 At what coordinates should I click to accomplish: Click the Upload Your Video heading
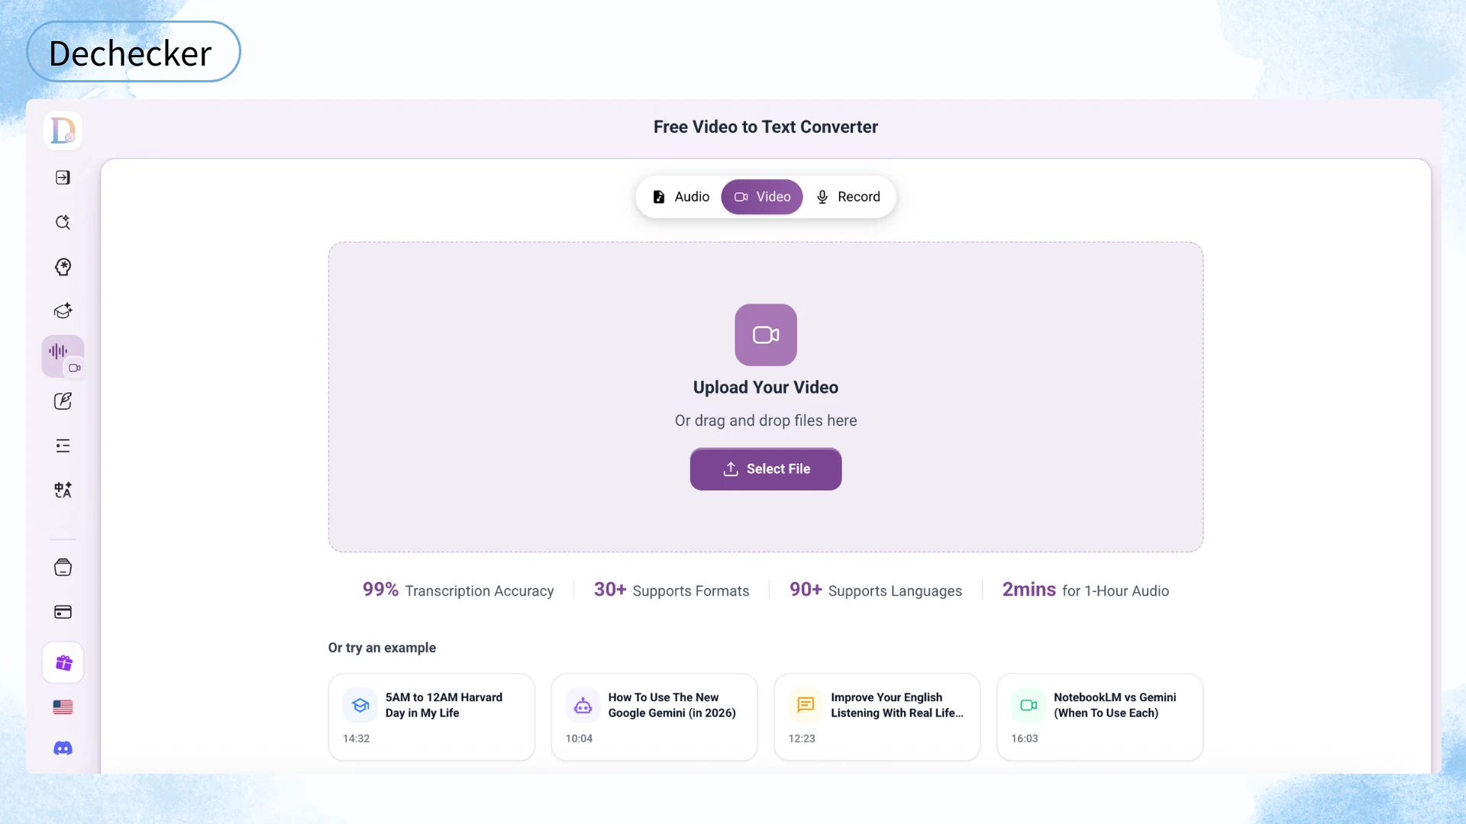(x=766, y=388)
